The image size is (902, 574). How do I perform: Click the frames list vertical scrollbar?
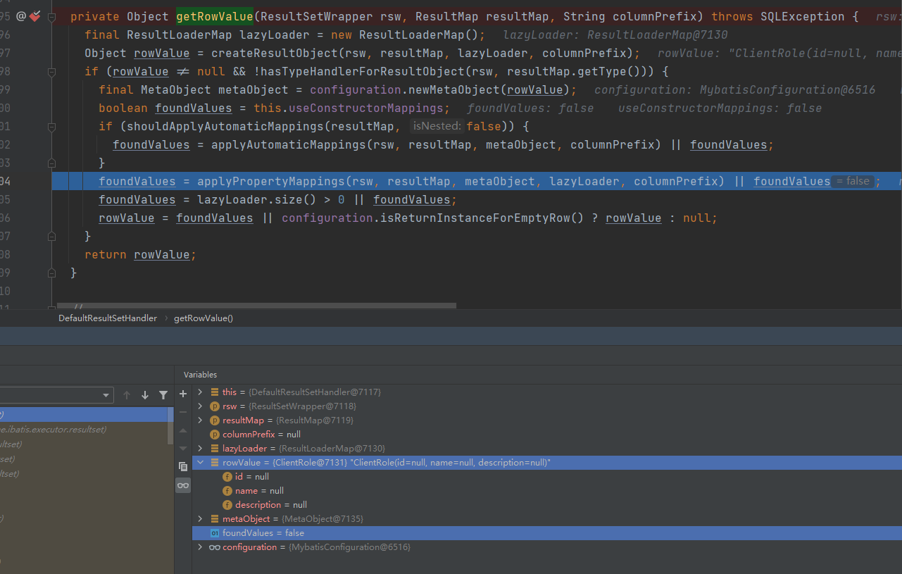(170, 426)
